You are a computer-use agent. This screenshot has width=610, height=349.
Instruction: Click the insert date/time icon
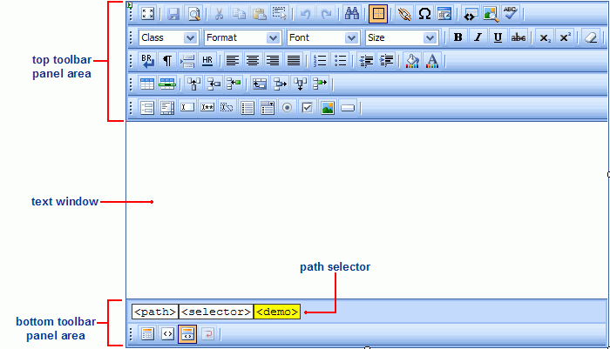coord(444,14)
